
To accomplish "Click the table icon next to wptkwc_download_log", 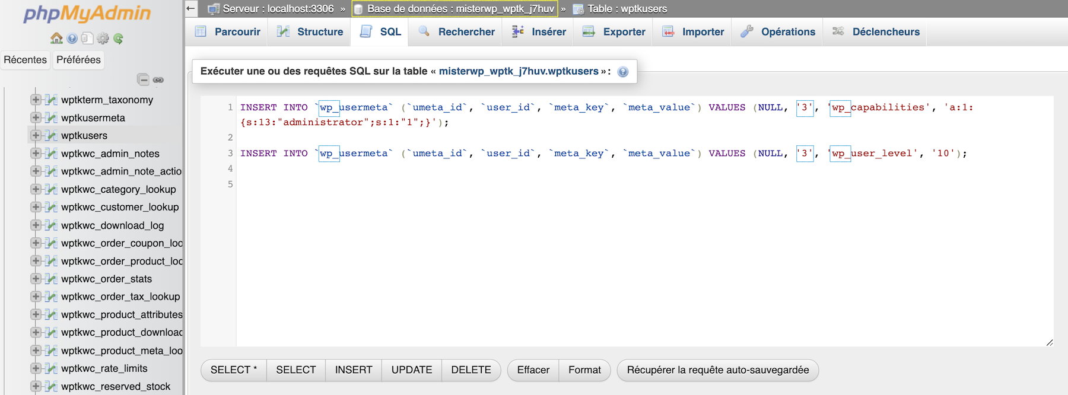I will 52,225.
